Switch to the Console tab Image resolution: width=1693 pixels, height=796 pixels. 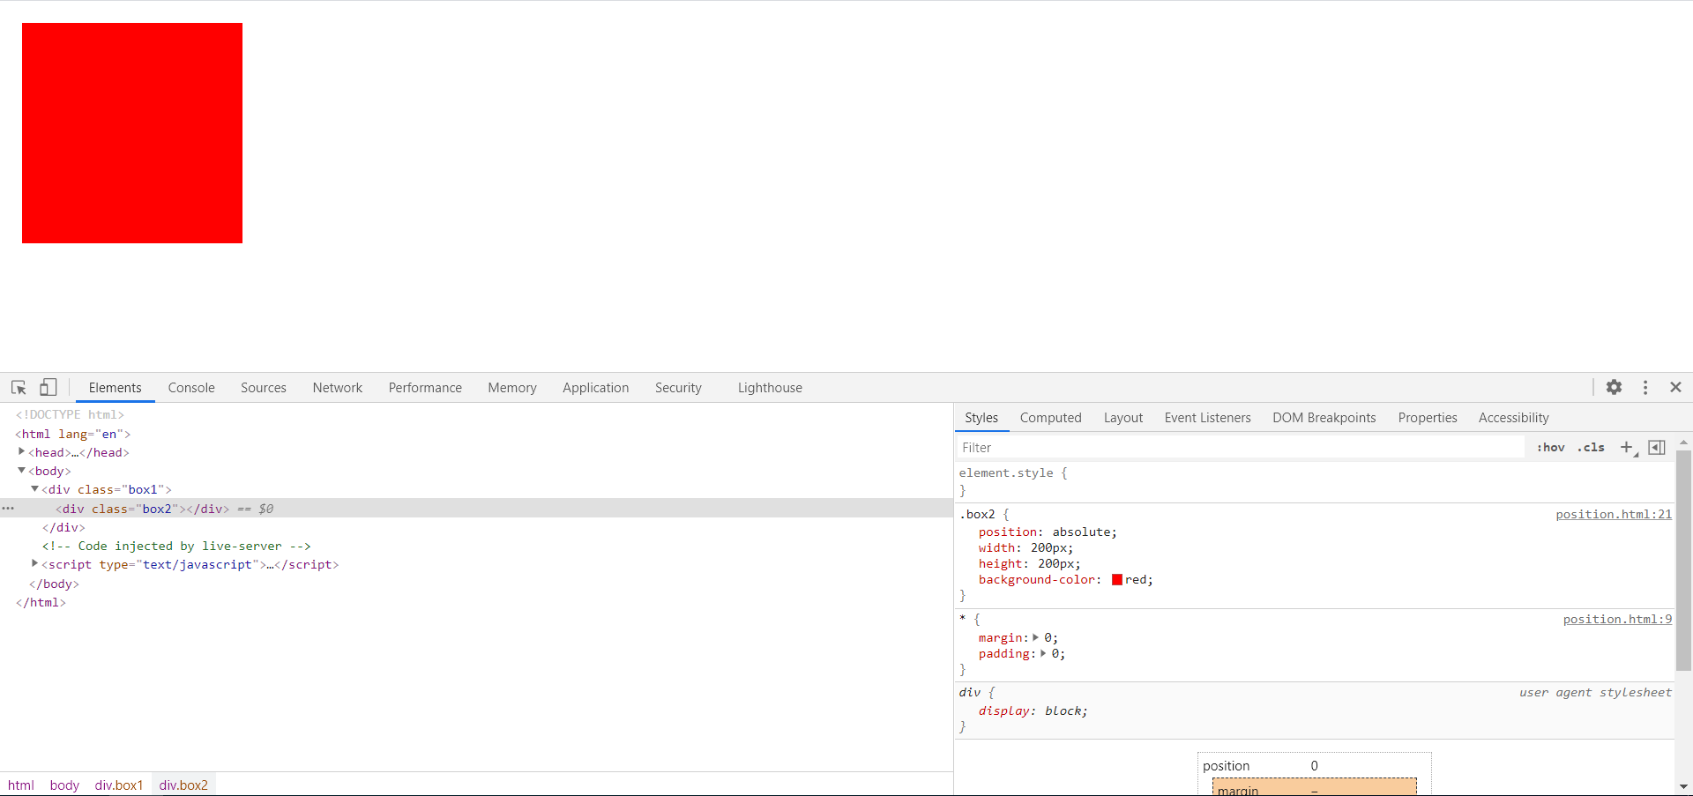(191, 388)
